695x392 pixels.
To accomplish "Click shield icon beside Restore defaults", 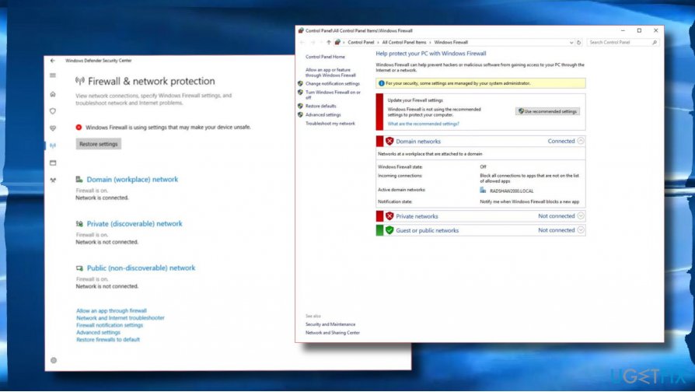I will pyautogui.click(x=300, y=106).
